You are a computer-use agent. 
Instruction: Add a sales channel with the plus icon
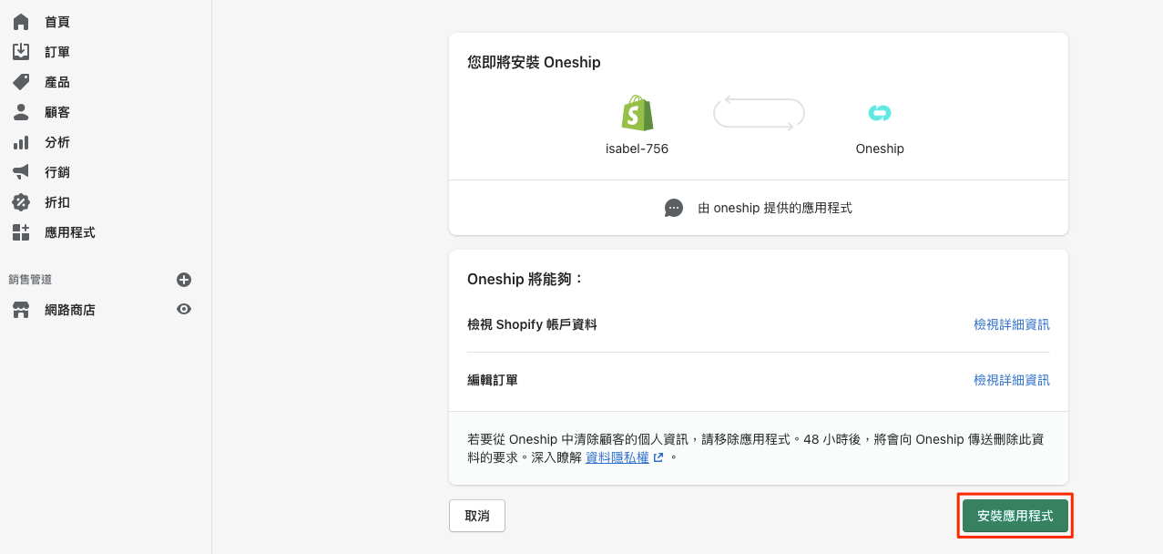[184, 280]
